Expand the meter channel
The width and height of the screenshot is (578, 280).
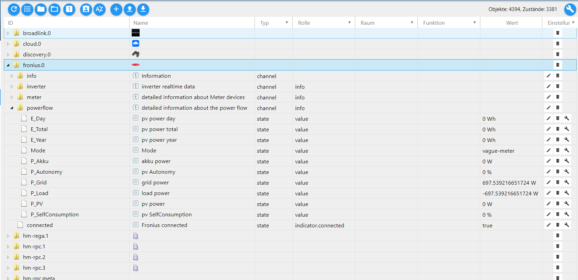[12, 97]
